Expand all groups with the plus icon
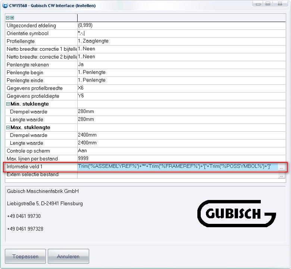 [12, 18]
